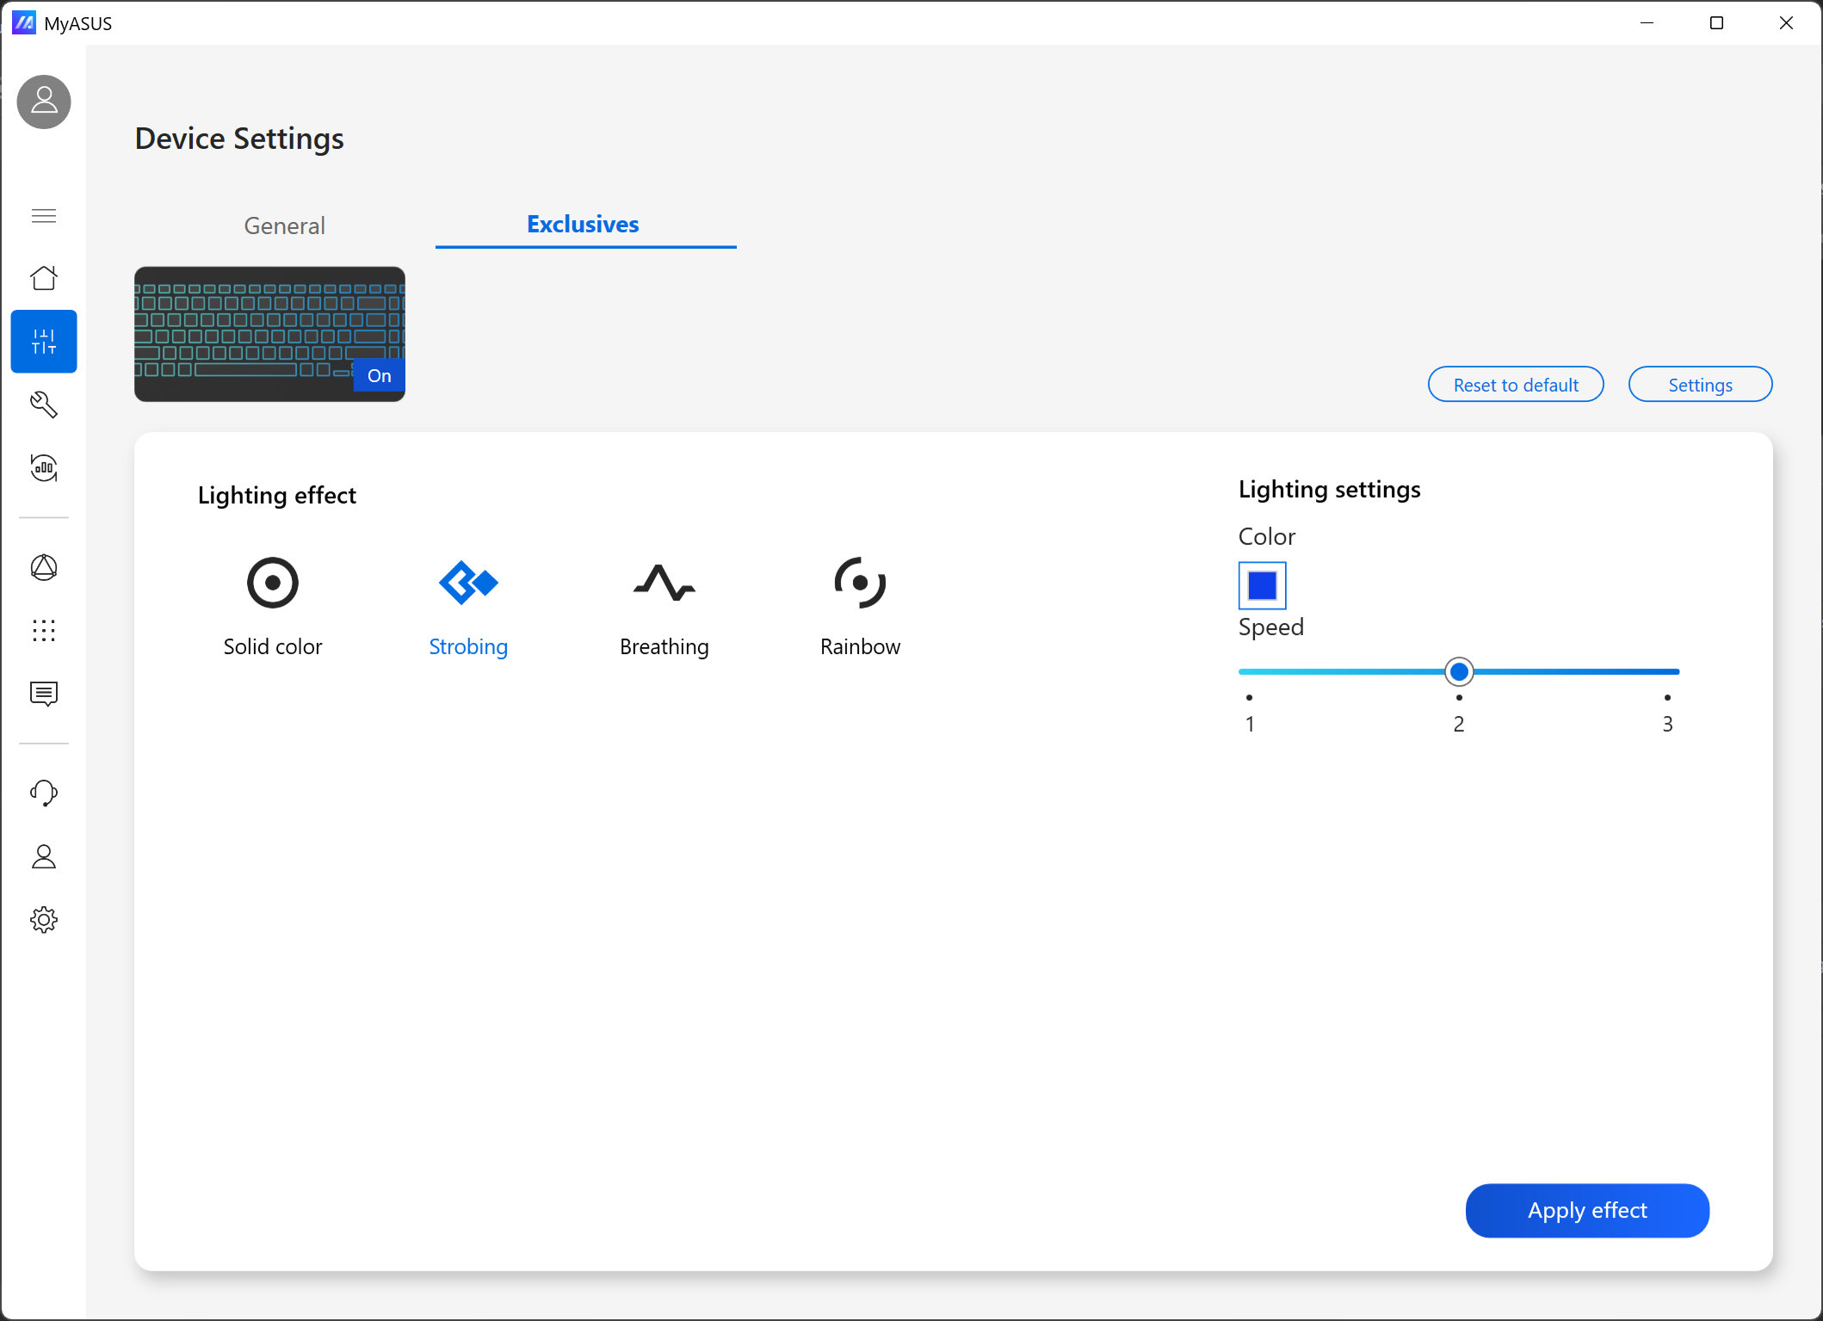1823x1321 pixels.
Task: Click the Apply effect button
Action: pos(1586,1209)
